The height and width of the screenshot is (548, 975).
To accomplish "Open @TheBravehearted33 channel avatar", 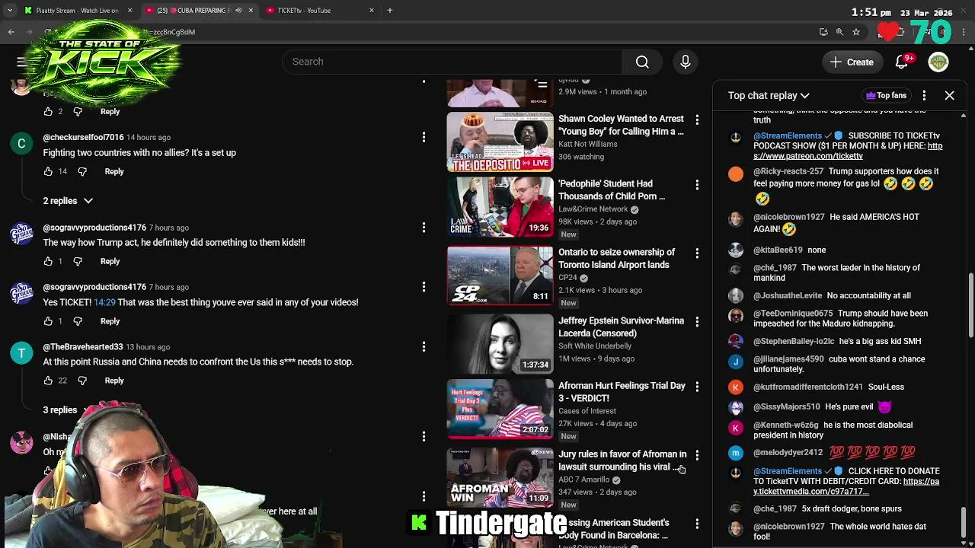I will tap(21, 353).
